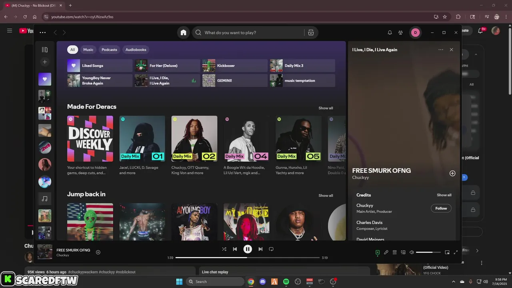This screenshot has width=512, height=288.
Task: Select the All filter chip
Action: (x=72, y=50)
